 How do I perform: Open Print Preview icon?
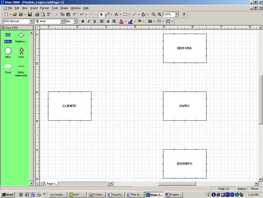(x=43, y=14)
